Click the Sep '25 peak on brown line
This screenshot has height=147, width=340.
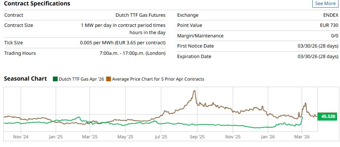pos(194,91)
